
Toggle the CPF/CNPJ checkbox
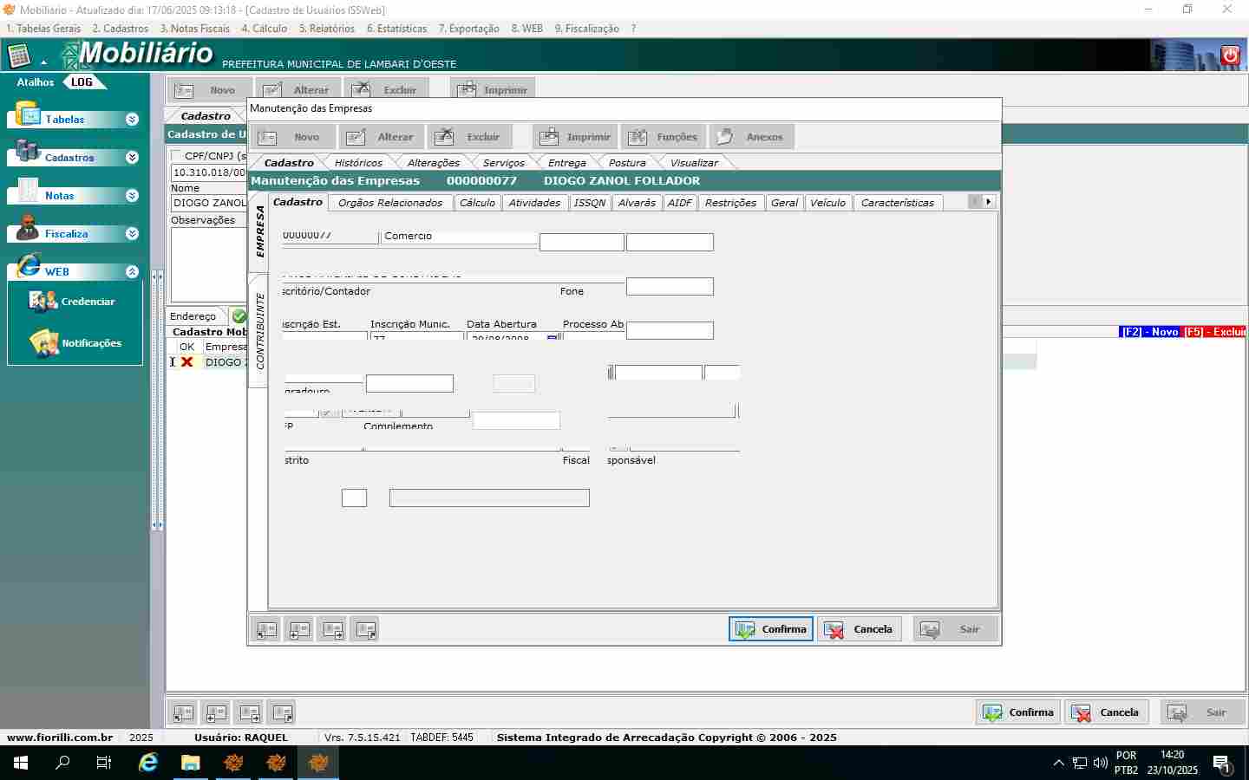coord(177,156)
